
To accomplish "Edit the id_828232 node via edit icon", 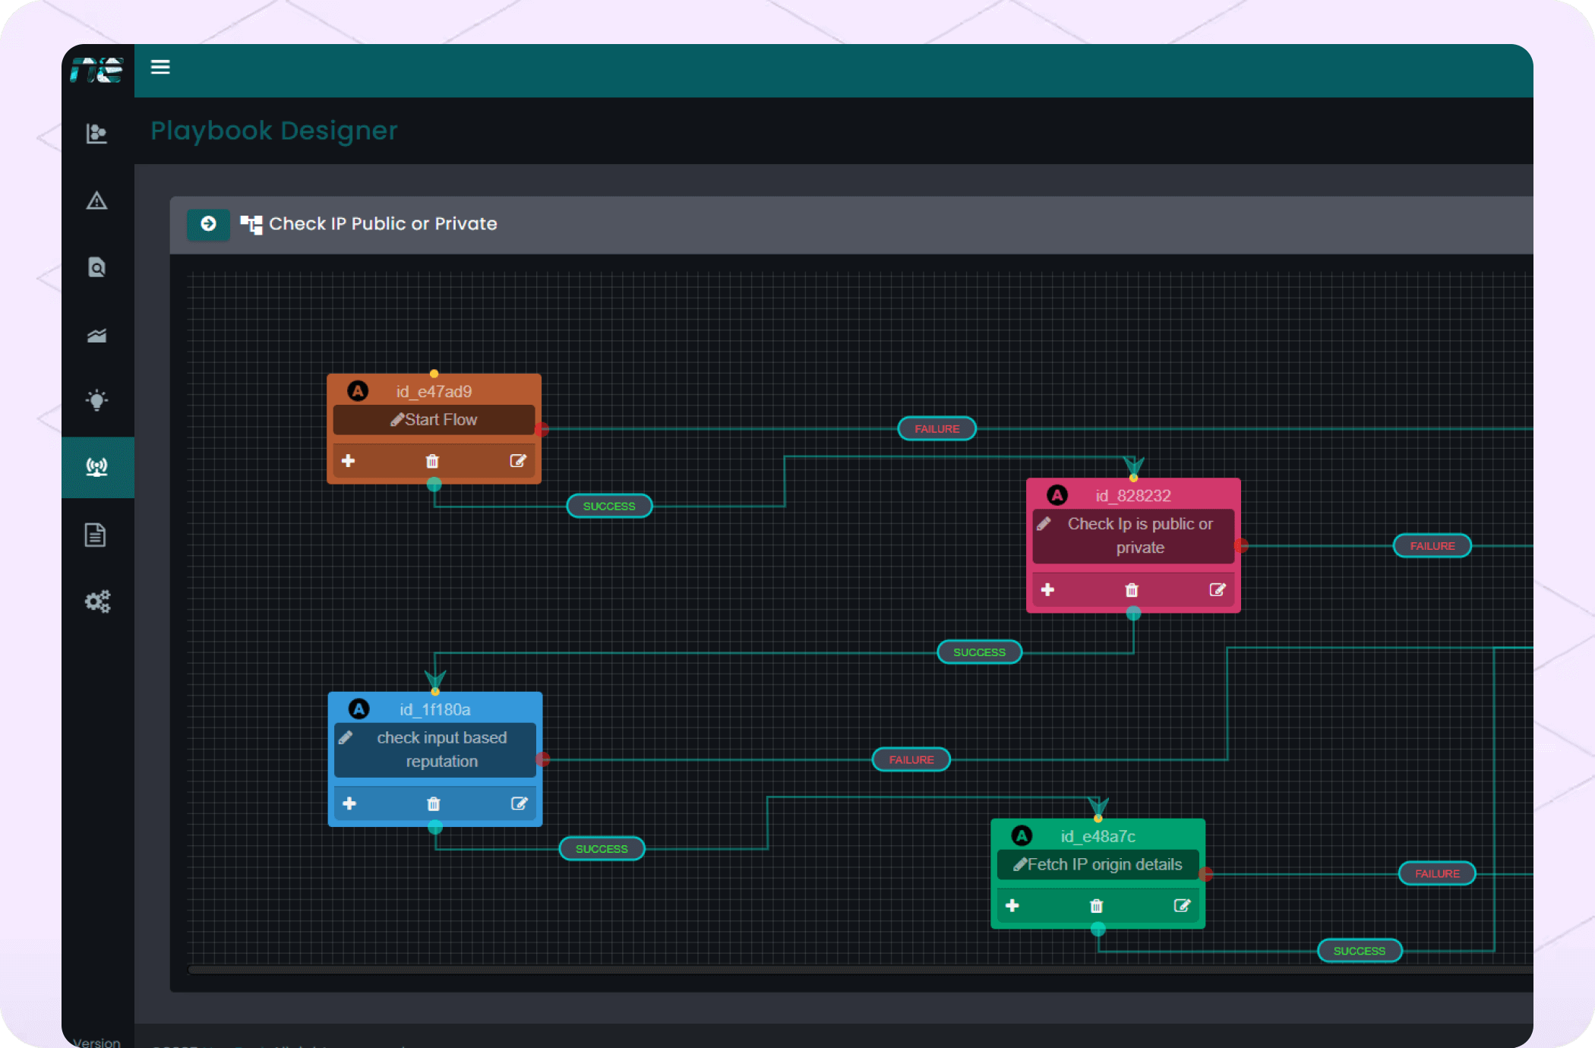I will click(x=1217, y=590).
